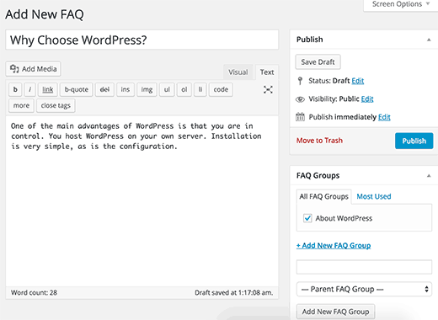Click the Add Media button

click(x=33, y=69)
